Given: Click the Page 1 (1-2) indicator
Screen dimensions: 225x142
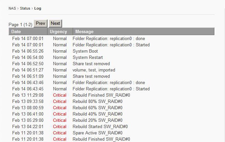Looking at the screenshot, I should (20, 24).
